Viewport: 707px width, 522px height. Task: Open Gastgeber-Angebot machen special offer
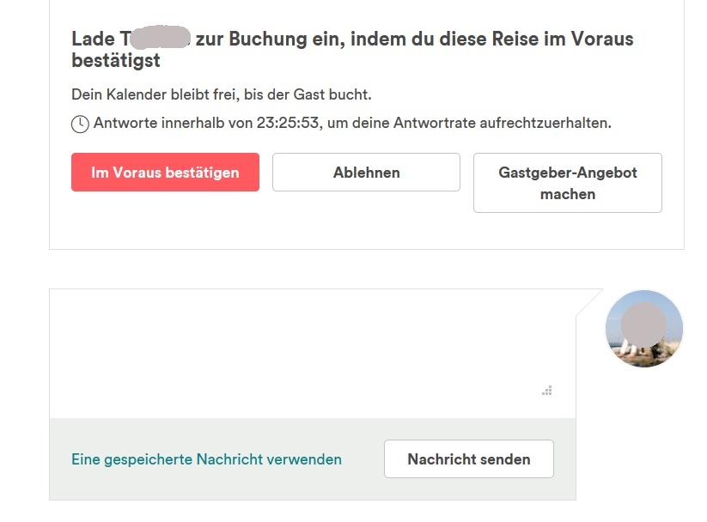[567, 183]
